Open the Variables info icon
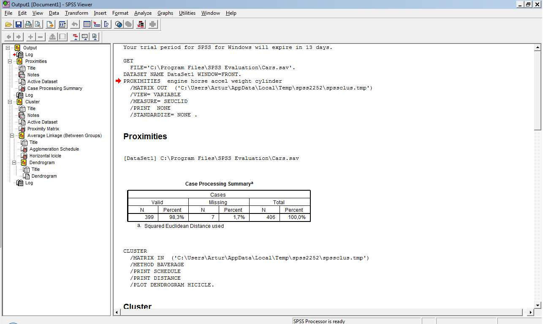543x324 pixels. (106, 24)
